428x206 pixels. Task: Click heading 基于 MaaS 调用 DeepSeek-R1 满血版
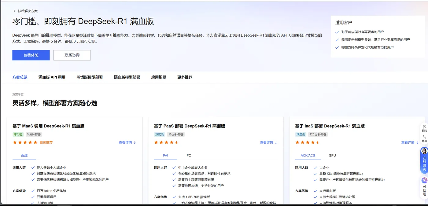[x=49, y=126]
